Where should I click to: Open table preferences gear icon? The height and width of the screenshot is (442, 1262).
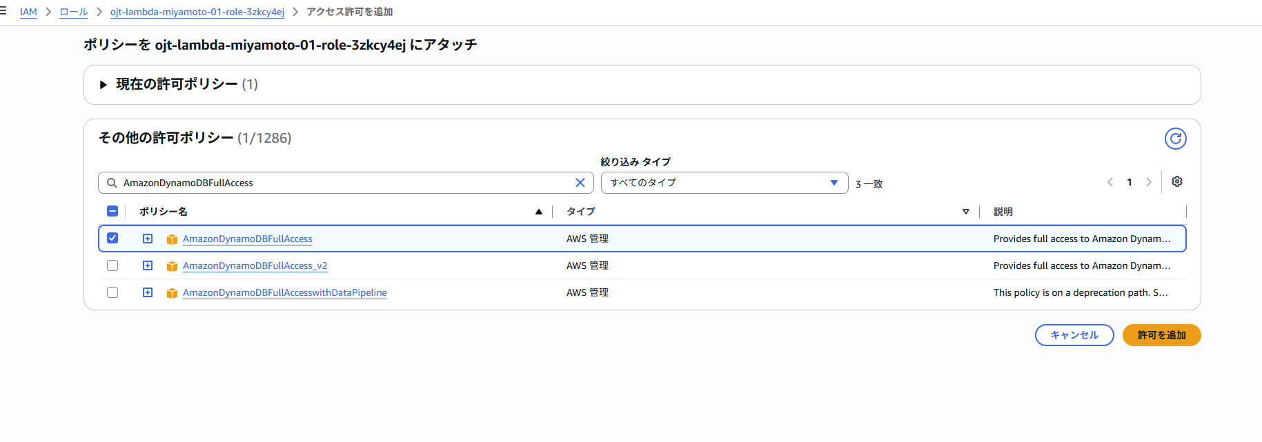1177,181
